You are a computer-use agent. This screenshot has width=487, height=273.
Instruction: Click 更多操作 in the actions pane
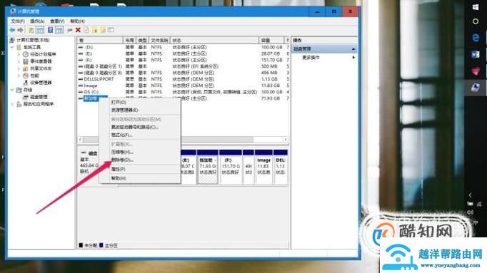coord(311,58)
